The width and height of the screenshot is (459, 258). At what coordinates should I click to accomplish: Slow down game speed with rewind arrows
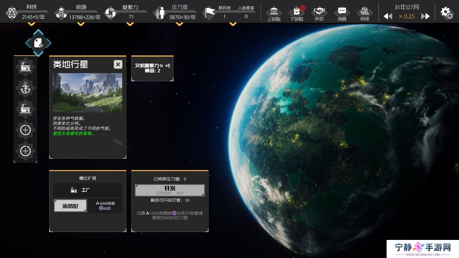[x=388, y=16]
